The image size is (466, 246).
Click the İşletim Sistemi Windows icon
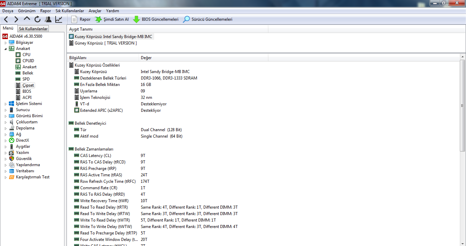pyautogui.click(x=12, y=104)
